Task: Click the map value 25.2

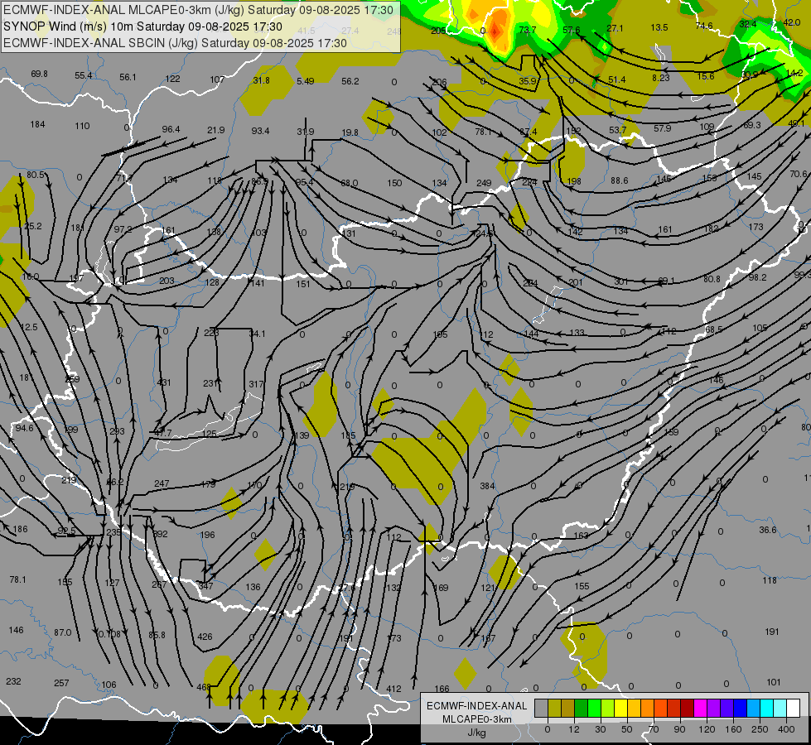Action: (33, 226)
